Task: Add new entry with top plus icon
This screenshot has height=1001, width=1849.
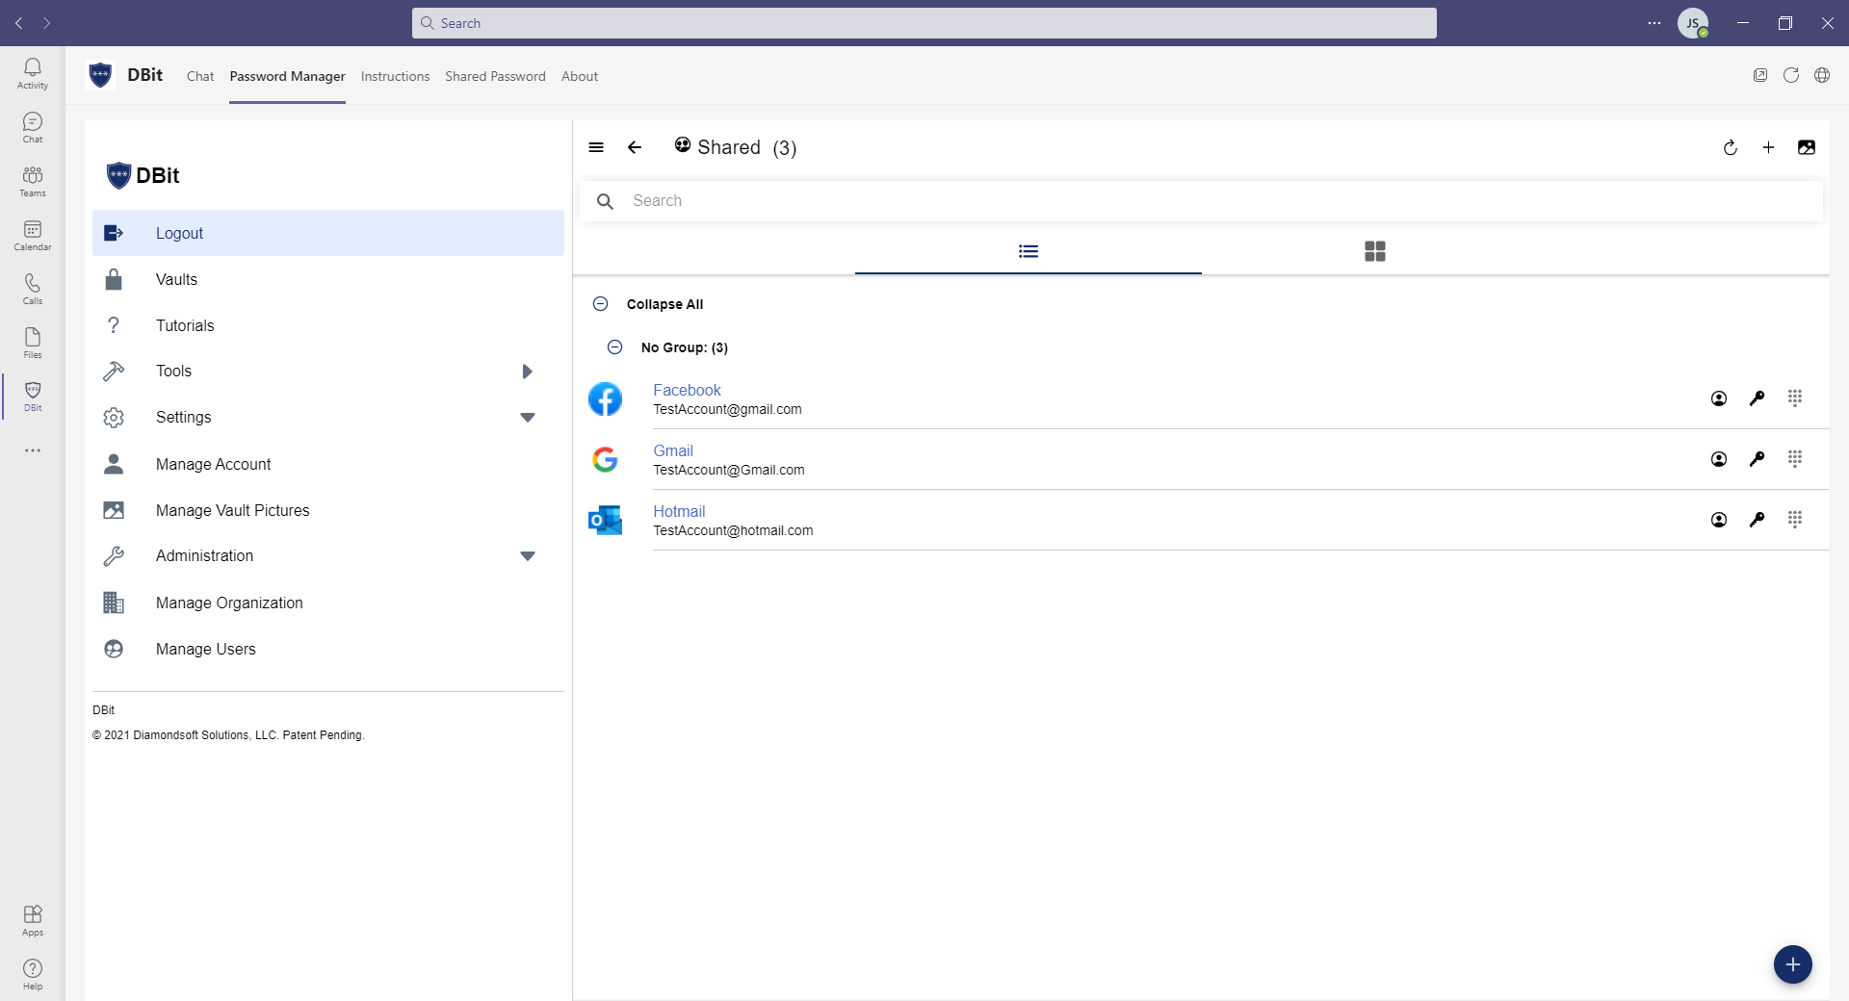Action: 1768,147
